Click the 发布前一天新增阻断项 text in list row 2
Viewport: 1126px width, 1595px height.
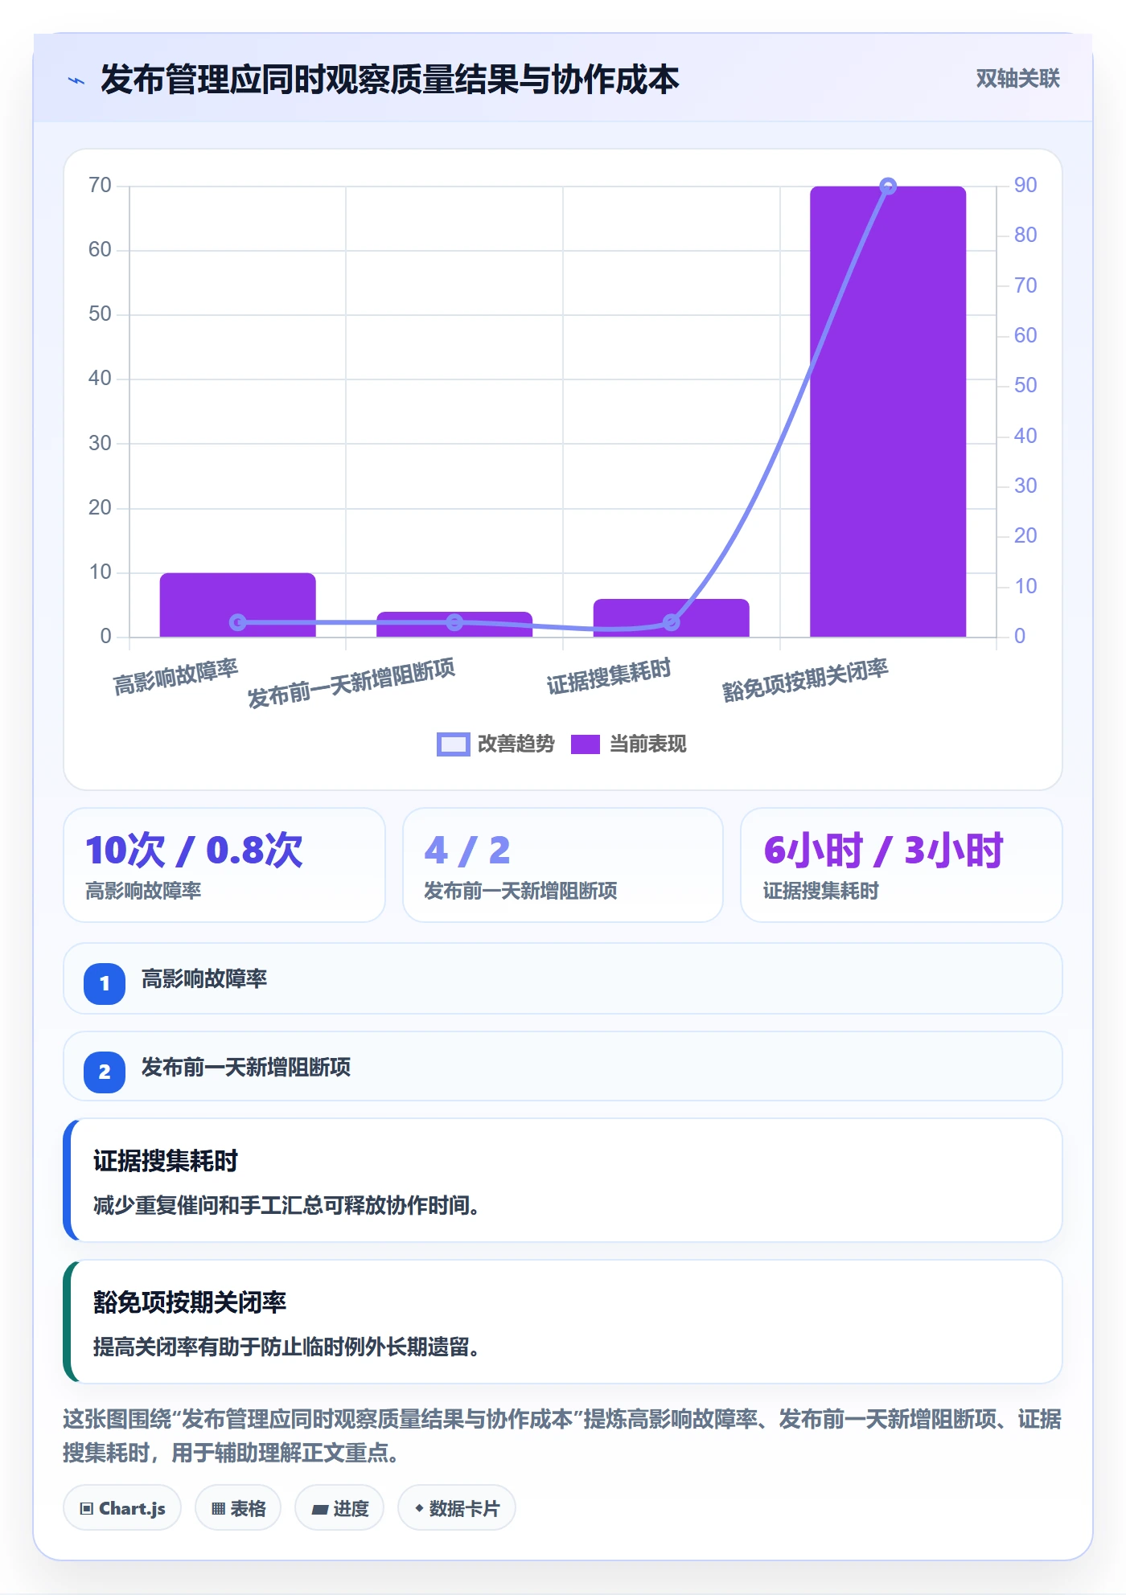click(246, 1068)
